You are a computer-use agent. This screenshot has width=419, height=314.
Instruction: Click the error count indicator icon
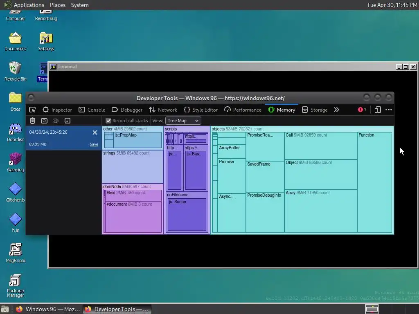pyautogui.click(x=362, y=110)
